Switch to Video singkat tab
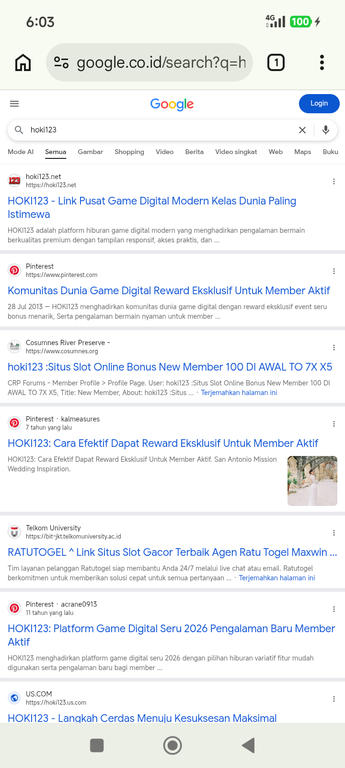The width and height of the screenshot is (345, 768). coord(236,152)
